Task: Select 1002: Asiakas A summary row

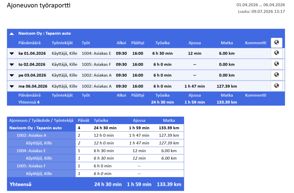Action: (95, 135)
